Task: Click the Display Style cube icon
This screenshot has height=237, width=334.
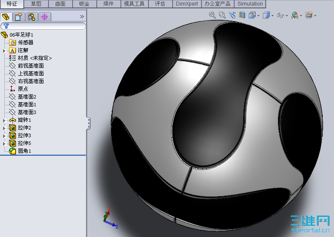Action: (266, 15)
